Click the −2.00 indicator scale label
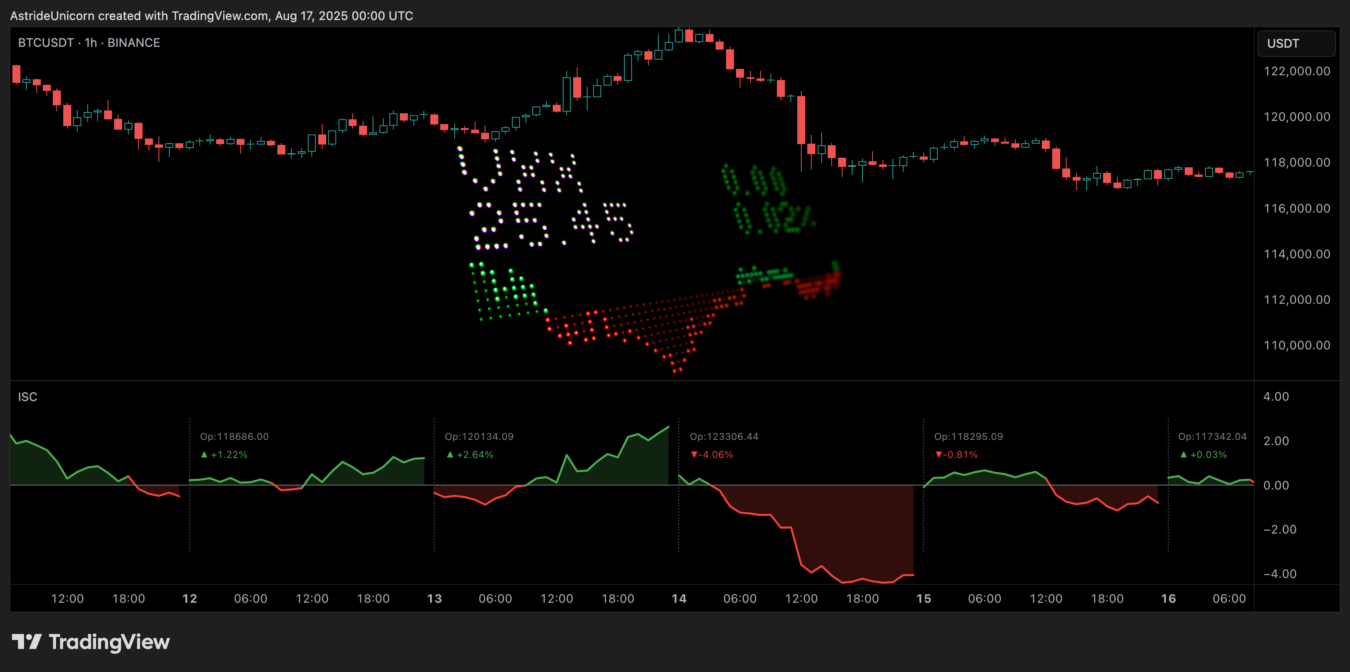Viewport: 1350px width, 672px height. (1280, 530)
